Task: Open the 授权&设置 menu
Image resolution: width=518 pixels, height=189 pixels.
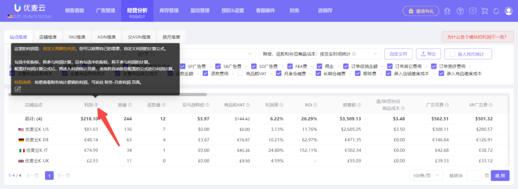Action: point(233,11)
